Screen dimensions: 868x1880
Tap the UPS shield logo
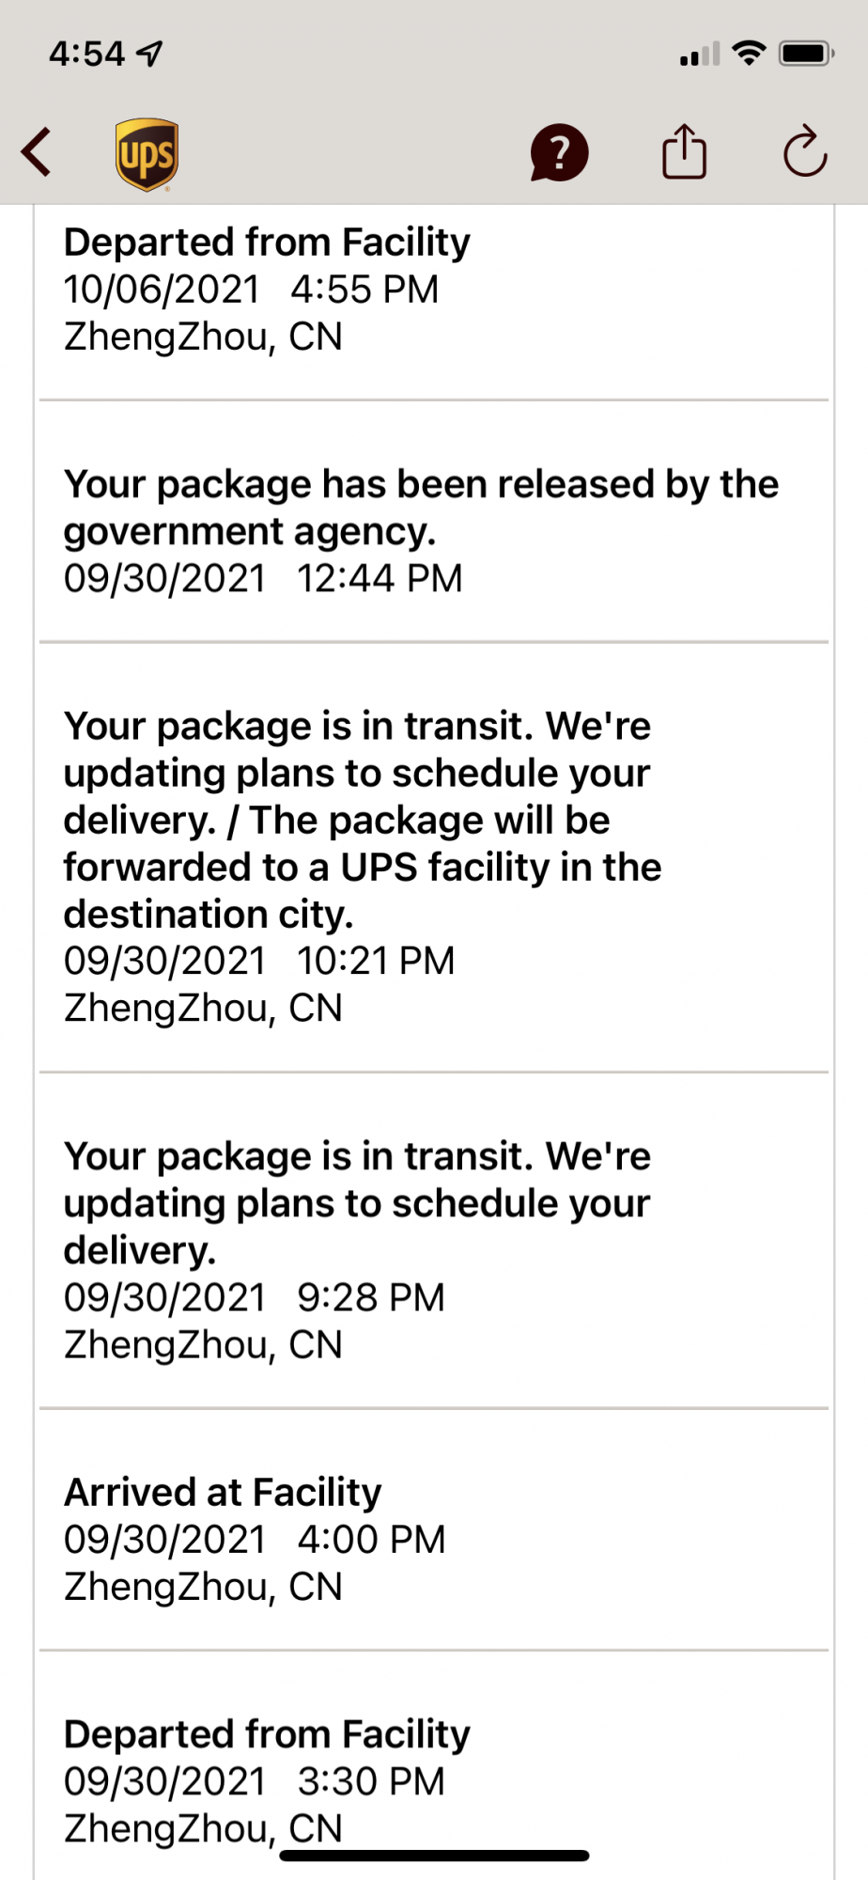click(147, 154)
